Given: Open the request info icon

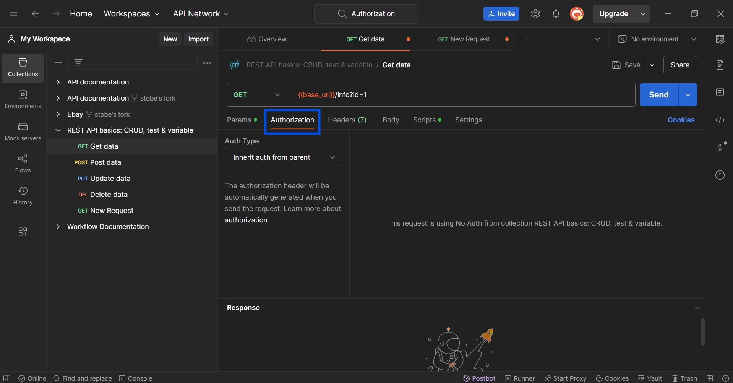Looking at the screenshot, I should (x=720, y=175).
